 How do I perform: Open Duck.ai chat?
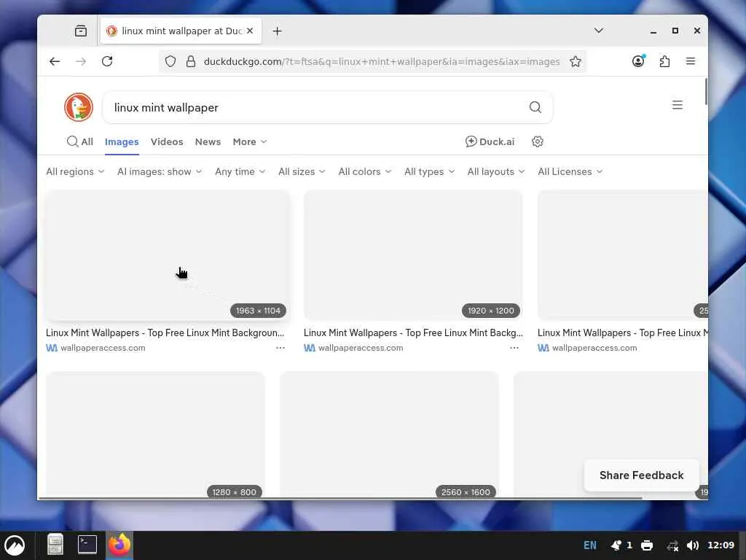pos(490,141)
